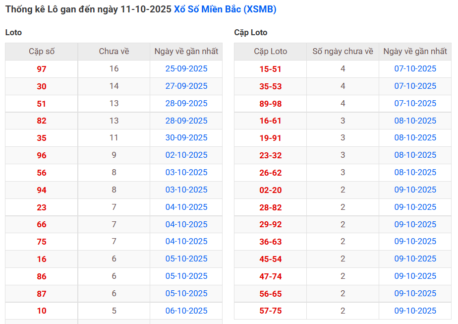
Task: Click the date in the 57-75 row
Action: (x=415, y=311)
